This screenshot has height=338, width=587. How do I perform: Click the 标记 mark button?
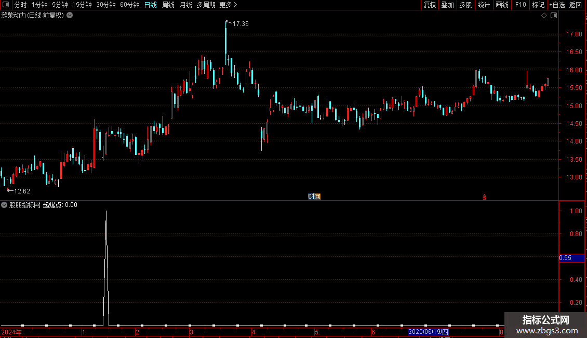click(x=538, y=5)
